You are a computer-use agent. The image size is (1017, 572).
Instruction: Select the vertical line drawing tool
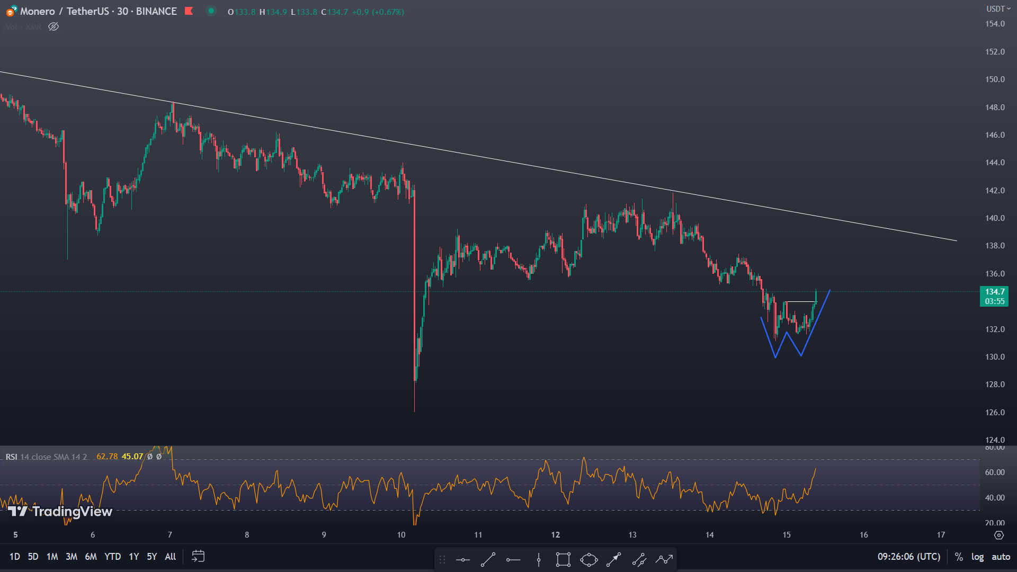[x=539, y=559]
